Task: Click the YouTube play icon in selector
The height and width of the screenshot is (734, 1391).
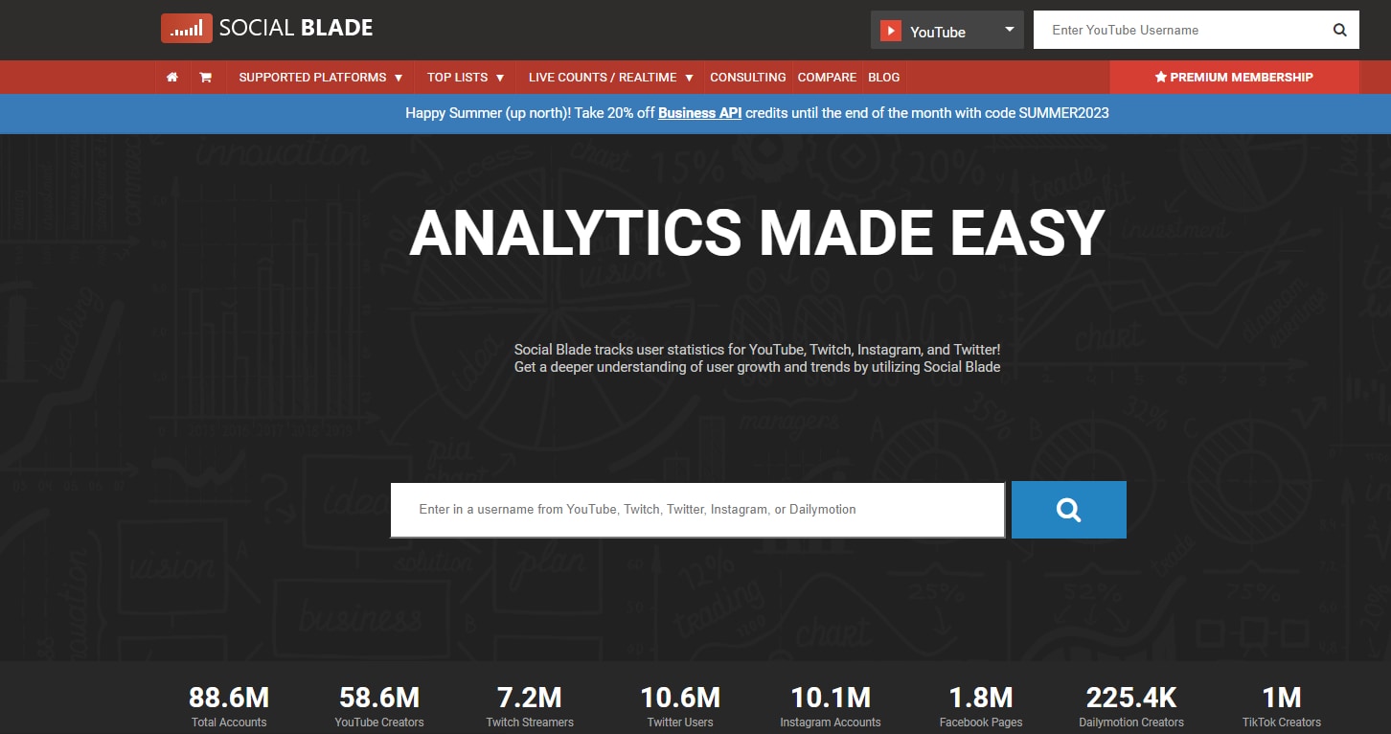Action: tap(891, 31)
